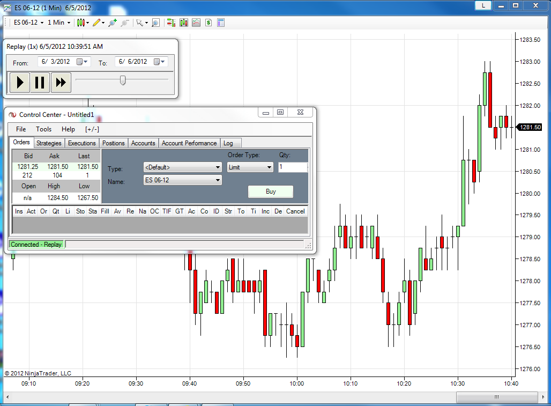Click the zoom out magnifier icon
The image size is (551, 406).
(124, 23)
